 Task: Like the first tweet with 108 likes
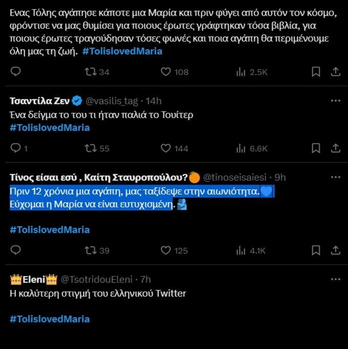click(166, 72)
